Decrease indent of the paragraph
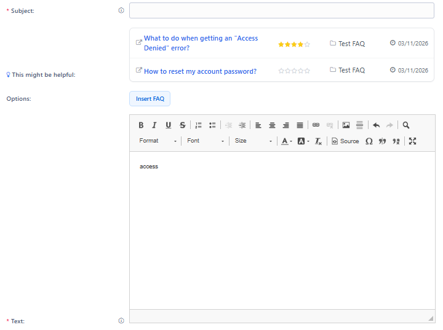Screen dimensions: 443x330 click(x=228, y=125)
